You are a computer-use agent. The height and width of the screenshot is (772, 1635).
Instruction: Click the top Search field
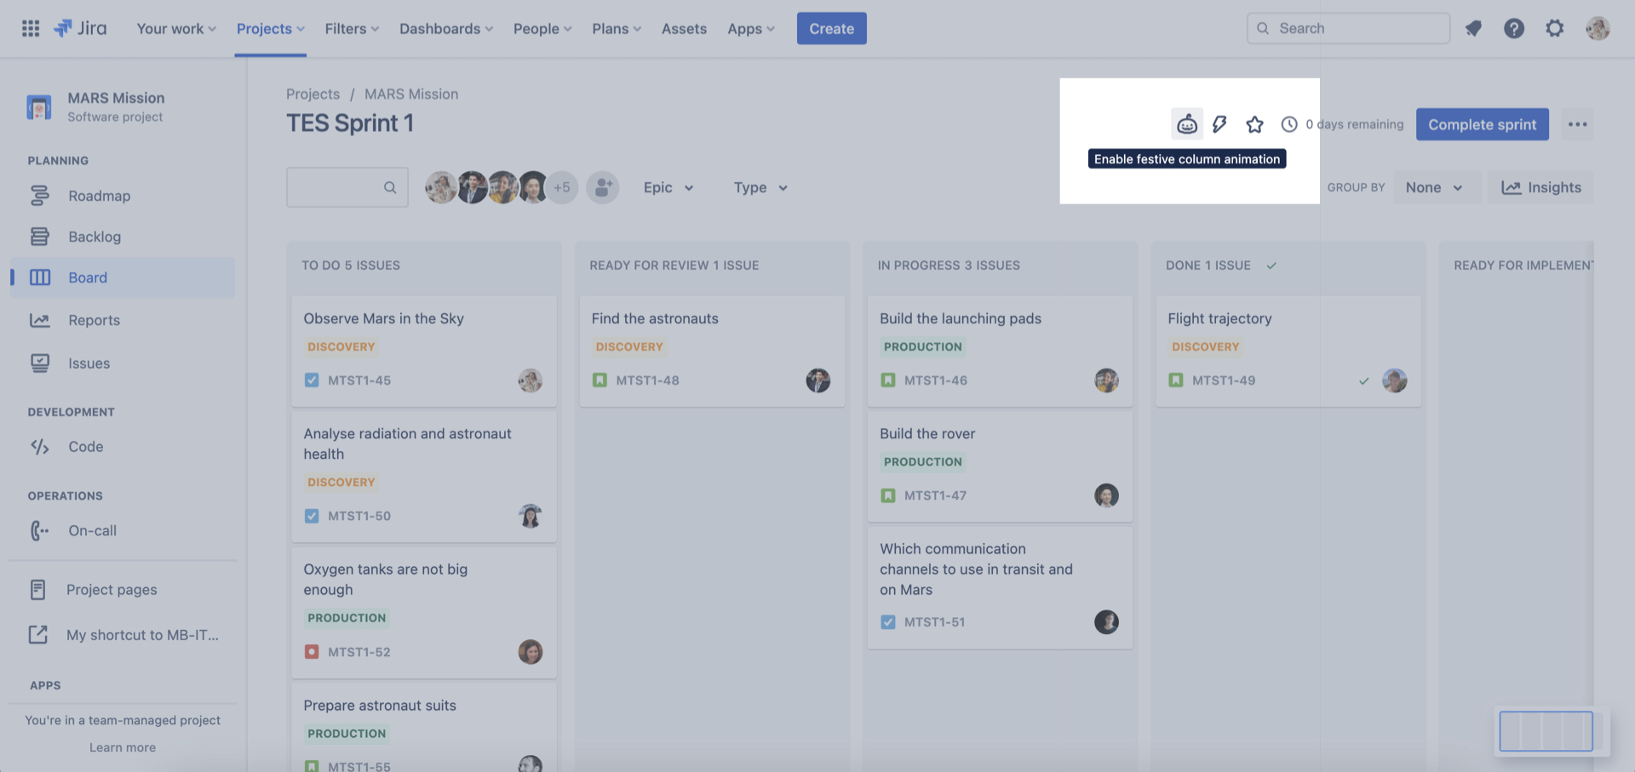pyautogui.click(x=1348, y=28)
